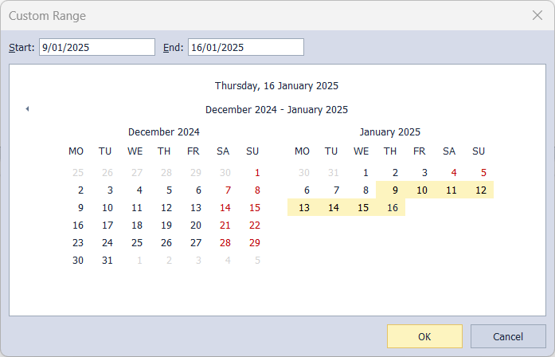Click the January 2025 month header
Screen dimensions: 555x357
390,132
